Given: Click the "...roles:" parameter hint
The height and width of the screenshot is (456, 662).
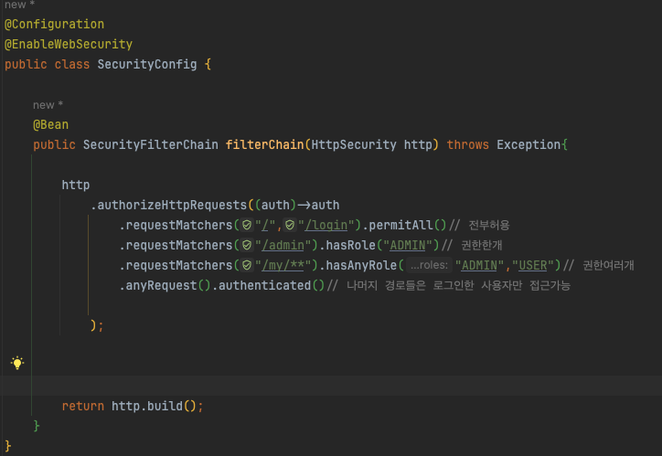Looking at the screenshot, I should point(429,265).
